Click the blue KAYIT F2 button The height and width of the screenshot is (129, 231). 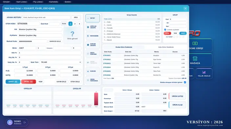[x=13, y=82]
